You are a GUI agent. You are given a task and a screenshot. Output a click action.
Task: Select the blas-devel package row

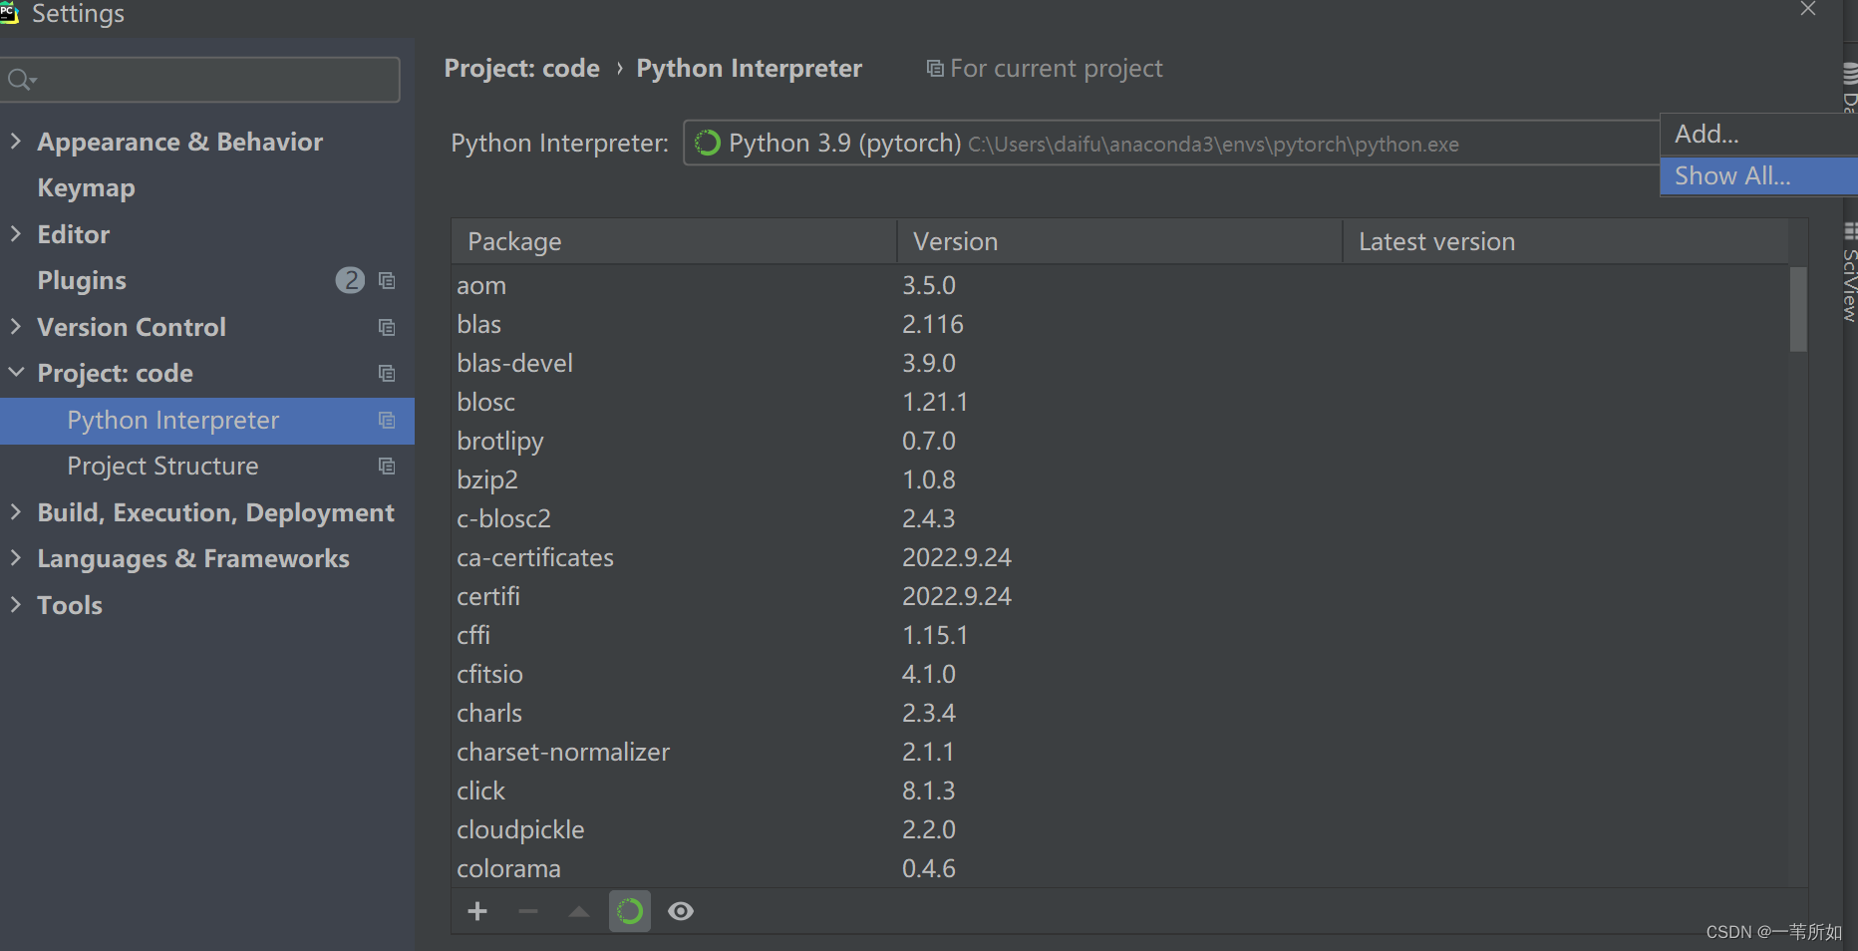click(1120, 363)
